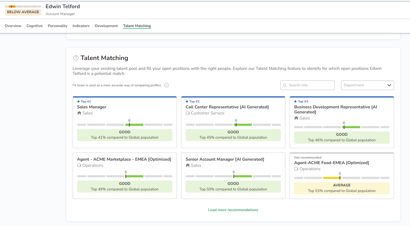Viewport: 410px width, 226px height.
Task: Click the Customer Service department icon
Action: pyautogui.click(x=188, y=113)
